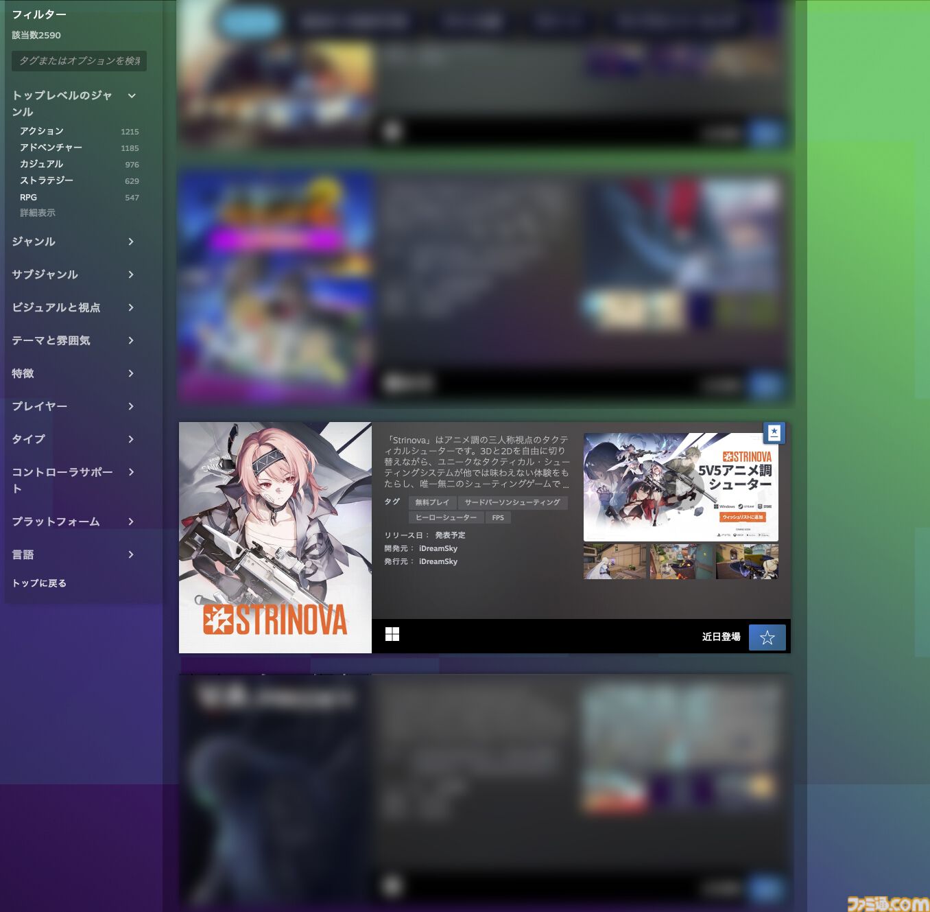Click the FPS tag
Viewport: 930px width, 912px height.
(498, 517)
